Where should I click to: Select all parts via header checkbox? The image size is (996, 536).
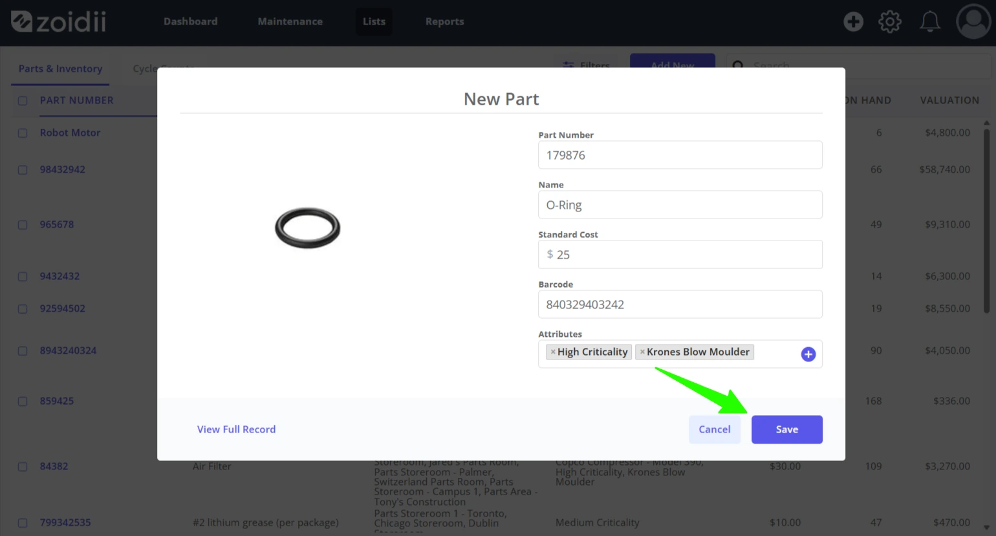23,101
